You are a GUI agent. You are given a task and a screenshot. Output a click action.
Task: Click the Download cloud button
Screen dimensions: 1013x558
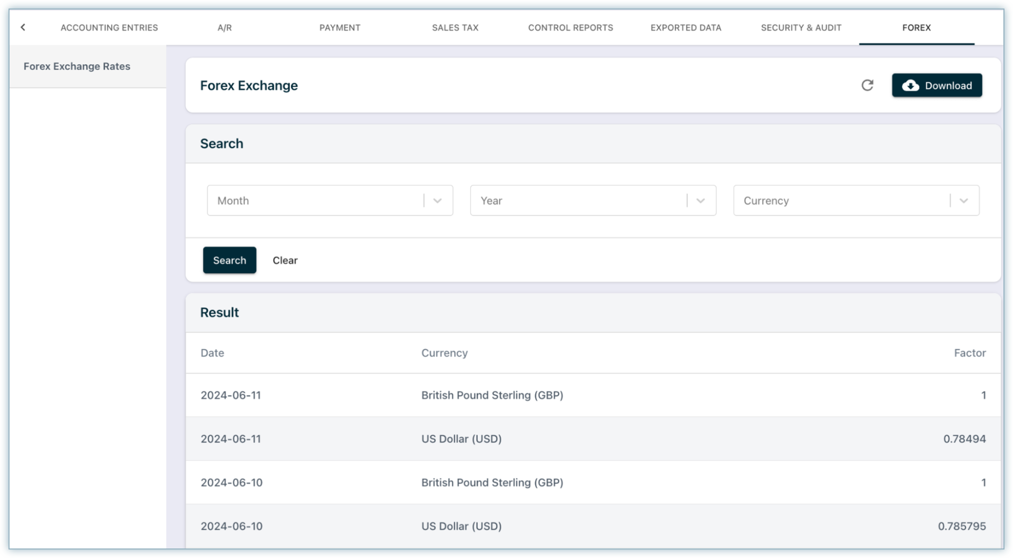(936, 85)
